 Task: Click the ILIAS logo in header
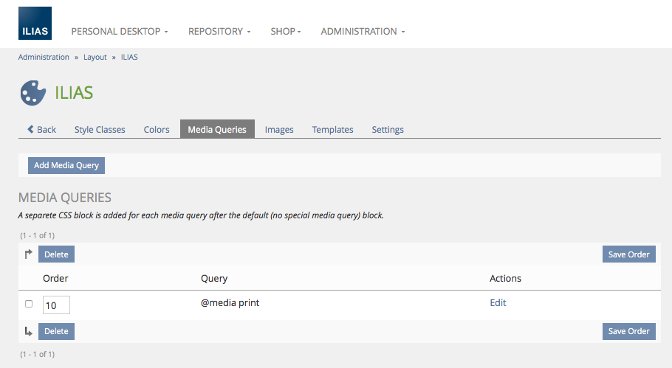[35, 24]
